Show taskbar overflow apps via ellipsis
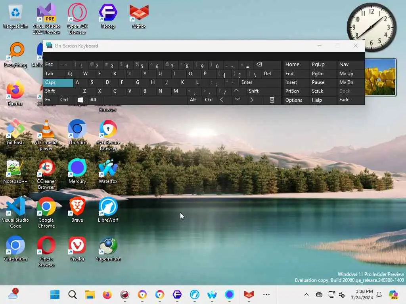The height and width of the screenshot is (304, 406). click(266, 294)
